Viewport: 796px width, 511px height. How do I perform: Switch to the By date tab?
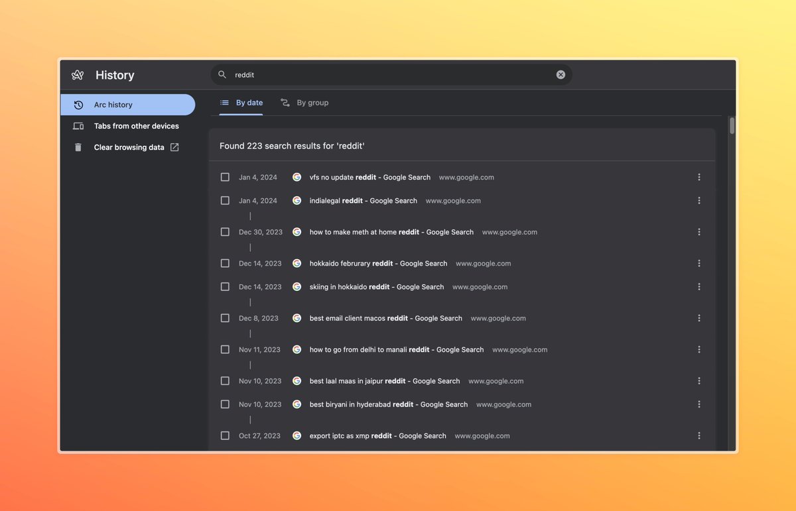pos(241,103)
